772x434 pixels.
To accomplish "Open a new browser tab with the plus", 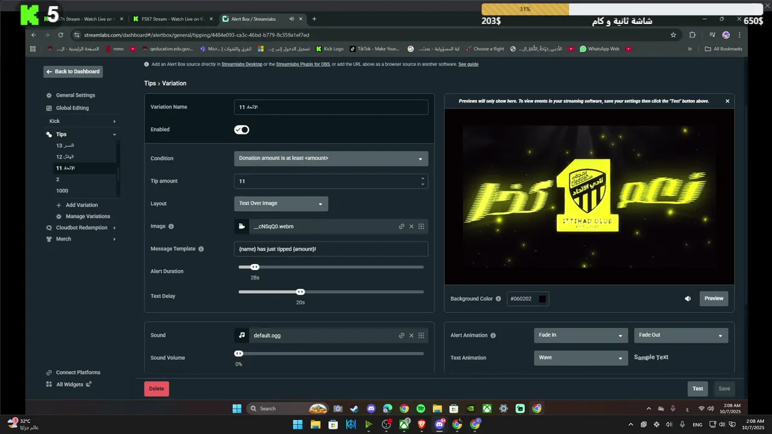I will coord(314,19).
